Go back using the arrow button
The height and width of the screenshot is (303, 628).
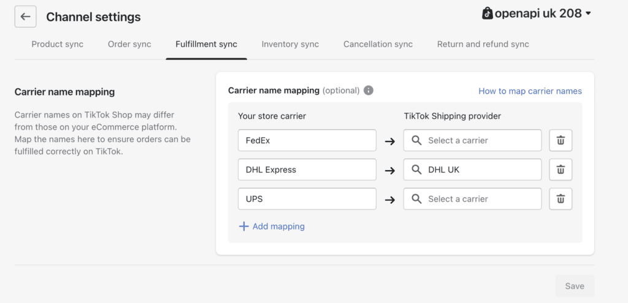tap(25, 17)
